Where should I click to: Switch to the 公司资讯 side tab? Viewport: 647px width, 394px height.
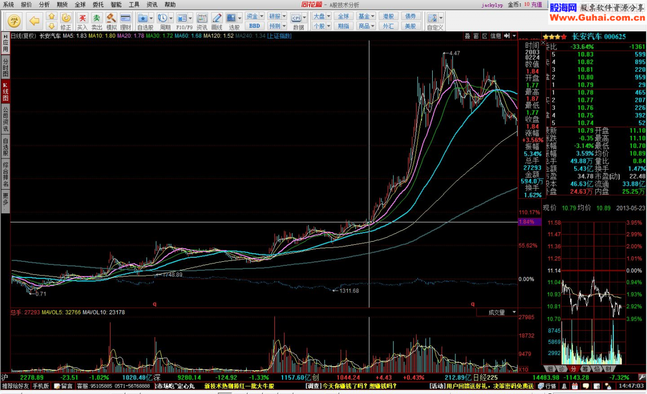point(5,119)
